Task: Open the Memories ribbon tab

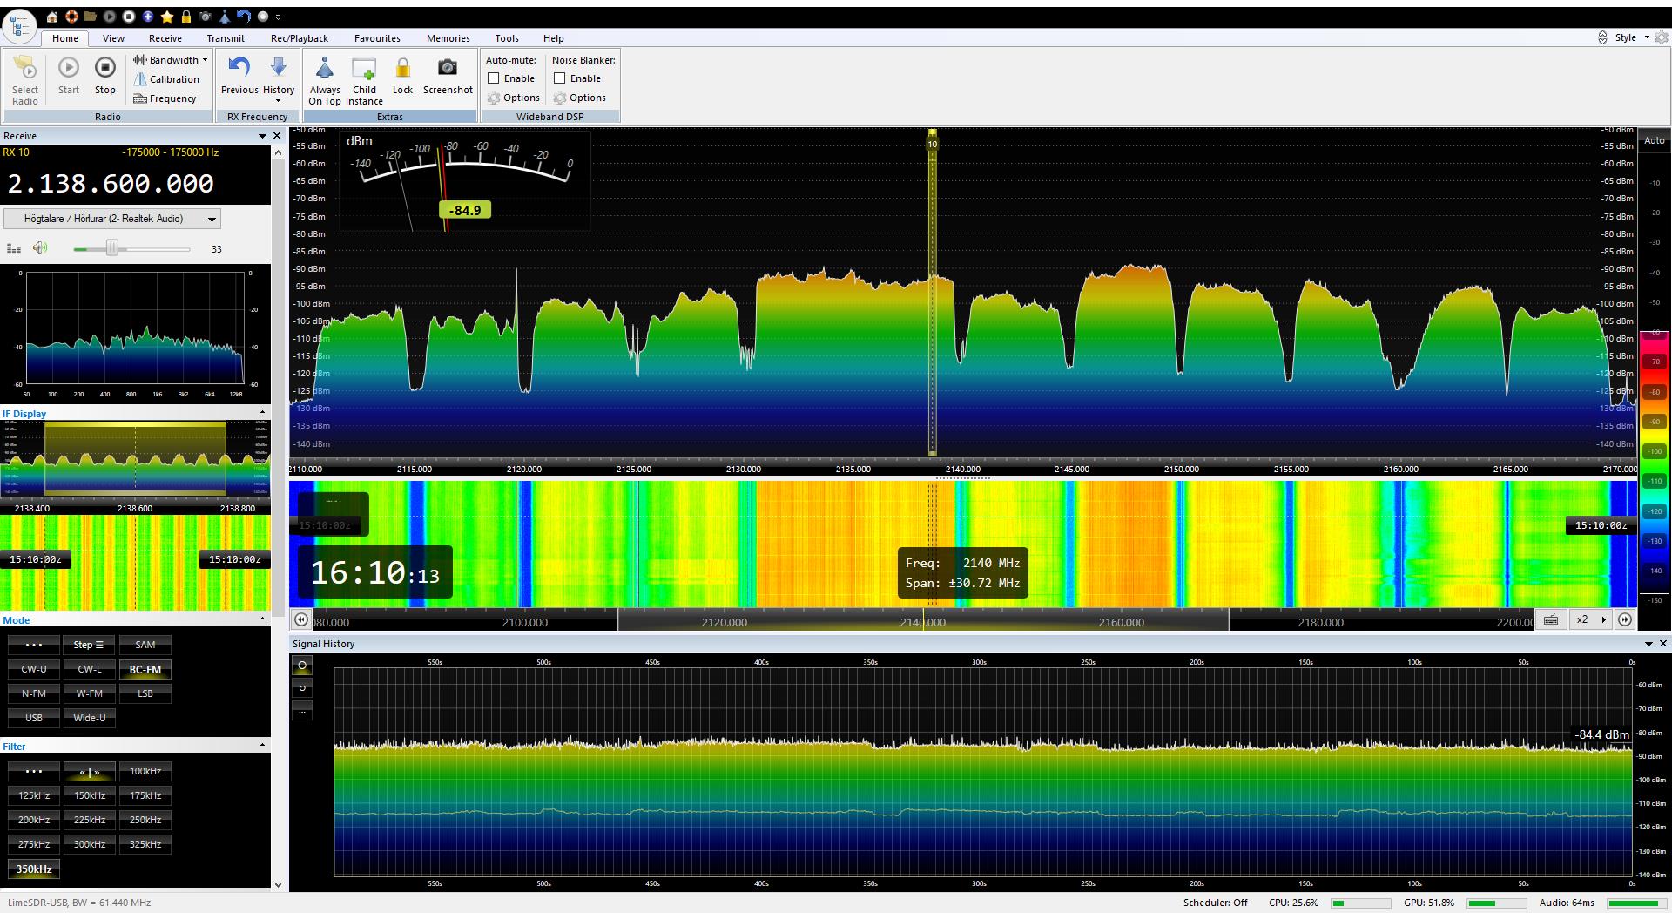Action: point(448,38)
